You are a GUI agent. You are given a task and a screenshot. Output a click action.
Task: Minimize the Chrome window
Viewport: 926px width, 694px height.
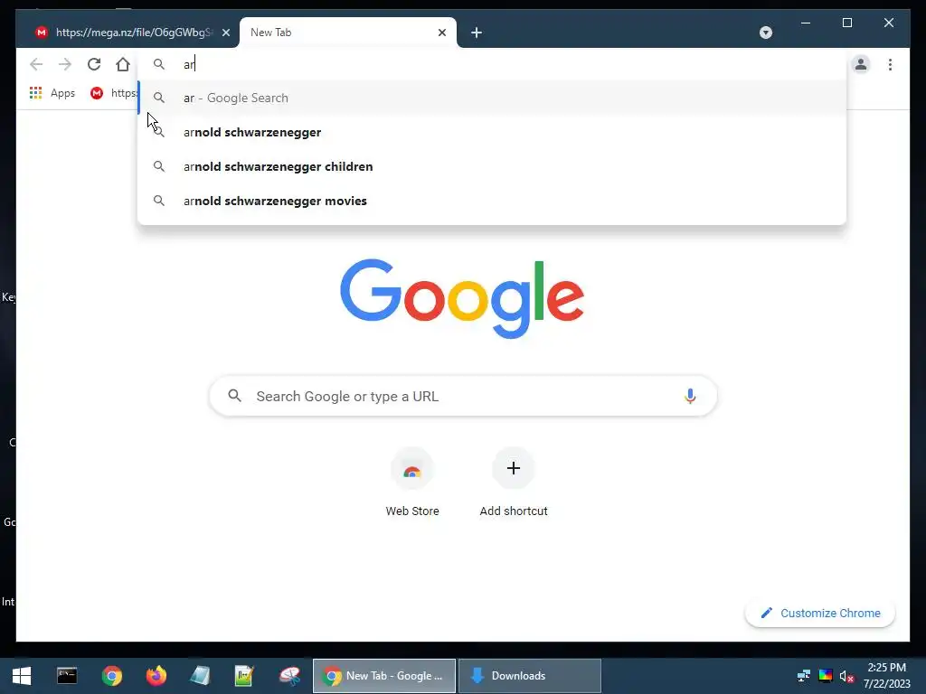[x=806, y=23]
